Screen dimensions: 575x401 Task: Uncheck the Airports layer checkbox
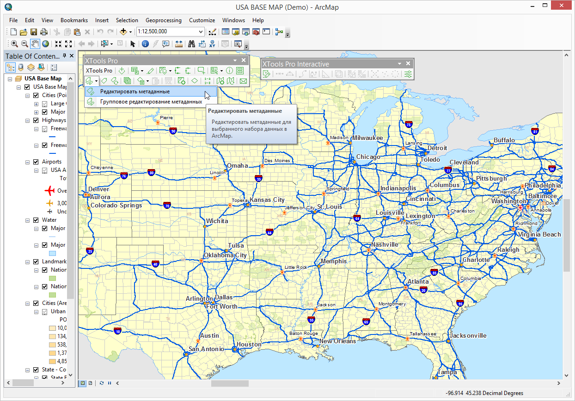pos(36,162)
